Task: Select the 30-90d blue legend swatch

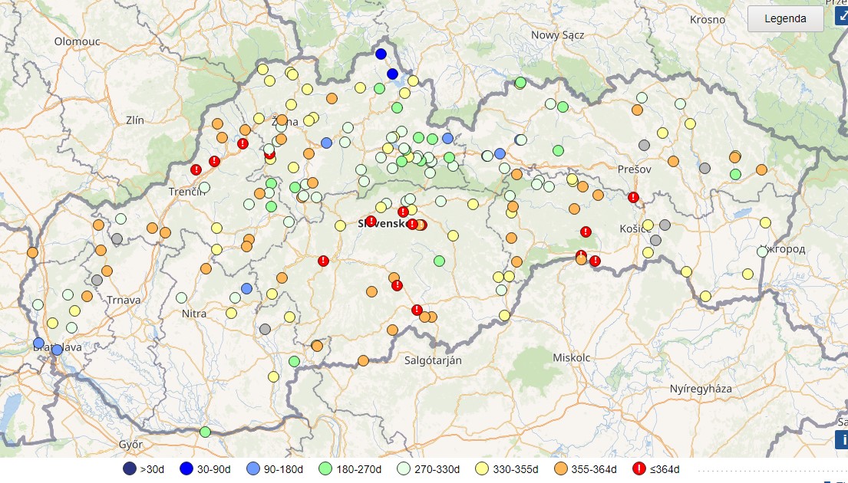Action: (185, 468)
